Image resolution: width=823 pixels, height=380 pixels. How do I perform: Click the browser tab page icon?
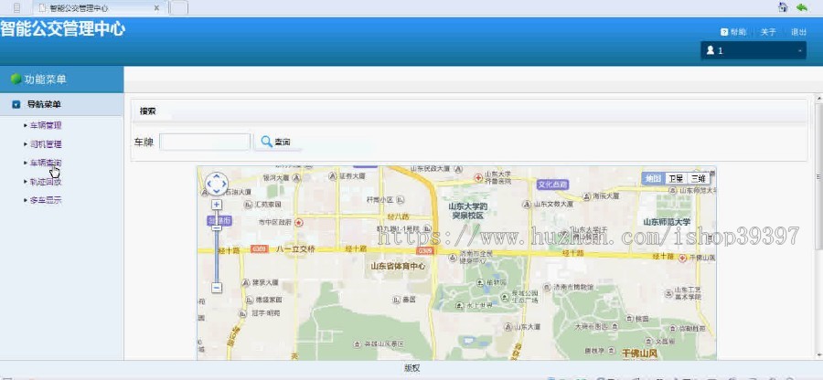(x=42, y=8)
